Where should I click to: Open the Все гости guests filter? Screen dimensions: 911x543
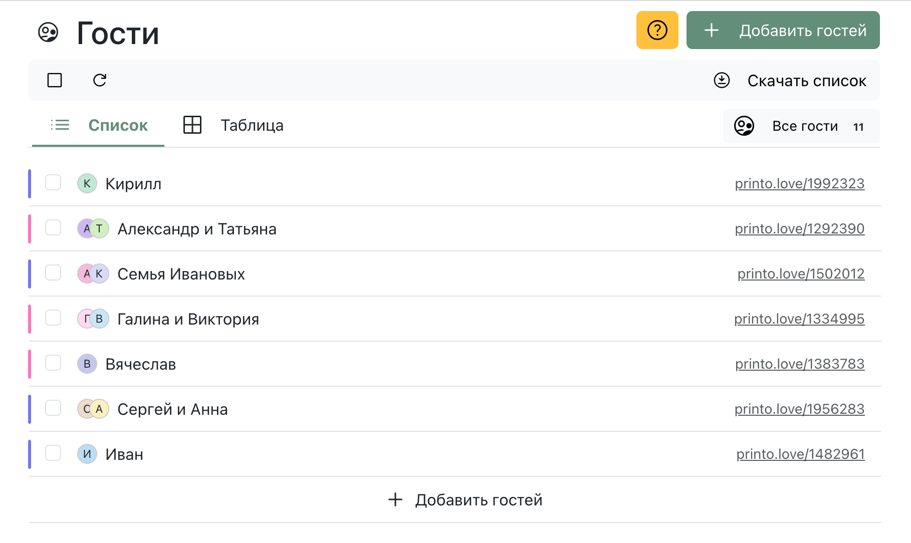(x=805, y=126)
